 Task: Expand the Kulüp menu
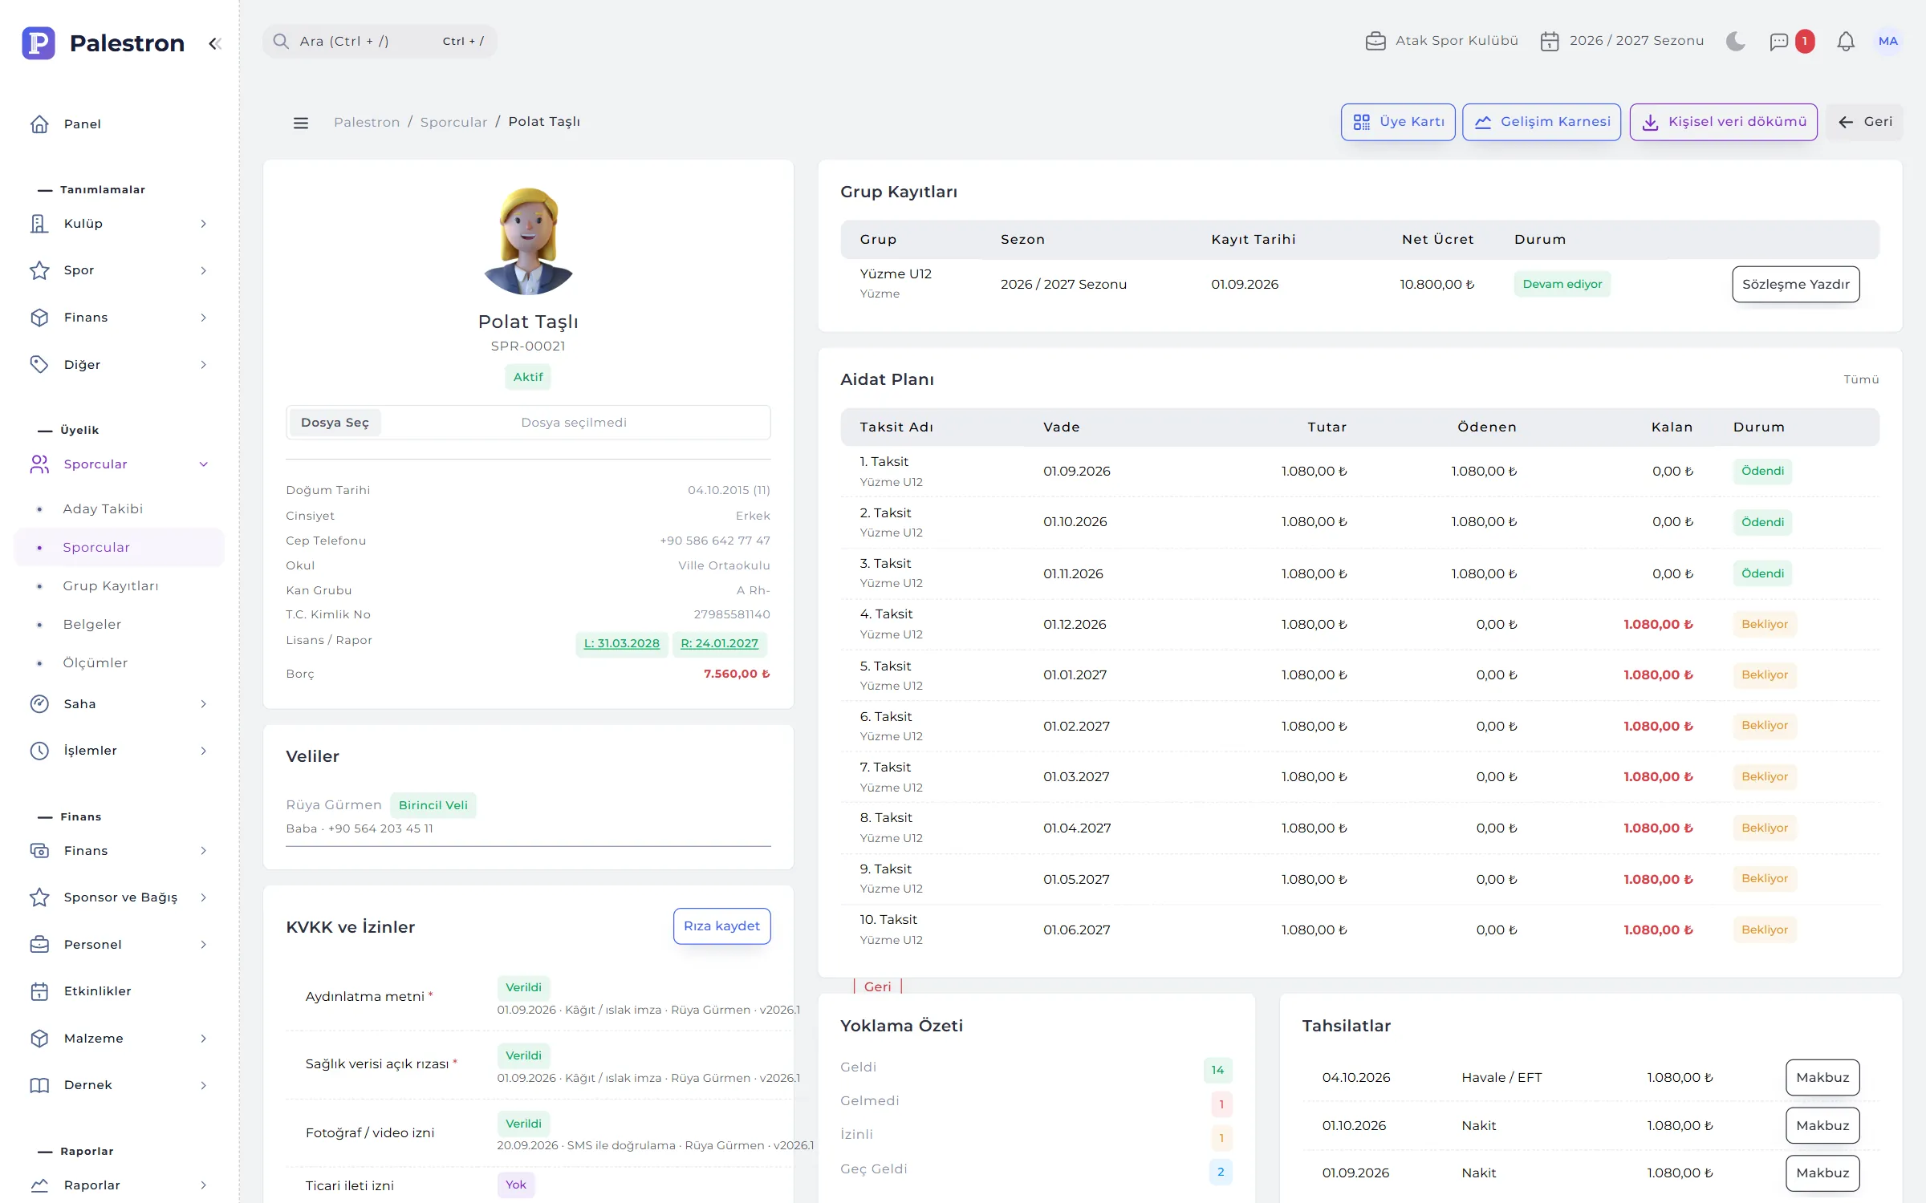(119, 224)
